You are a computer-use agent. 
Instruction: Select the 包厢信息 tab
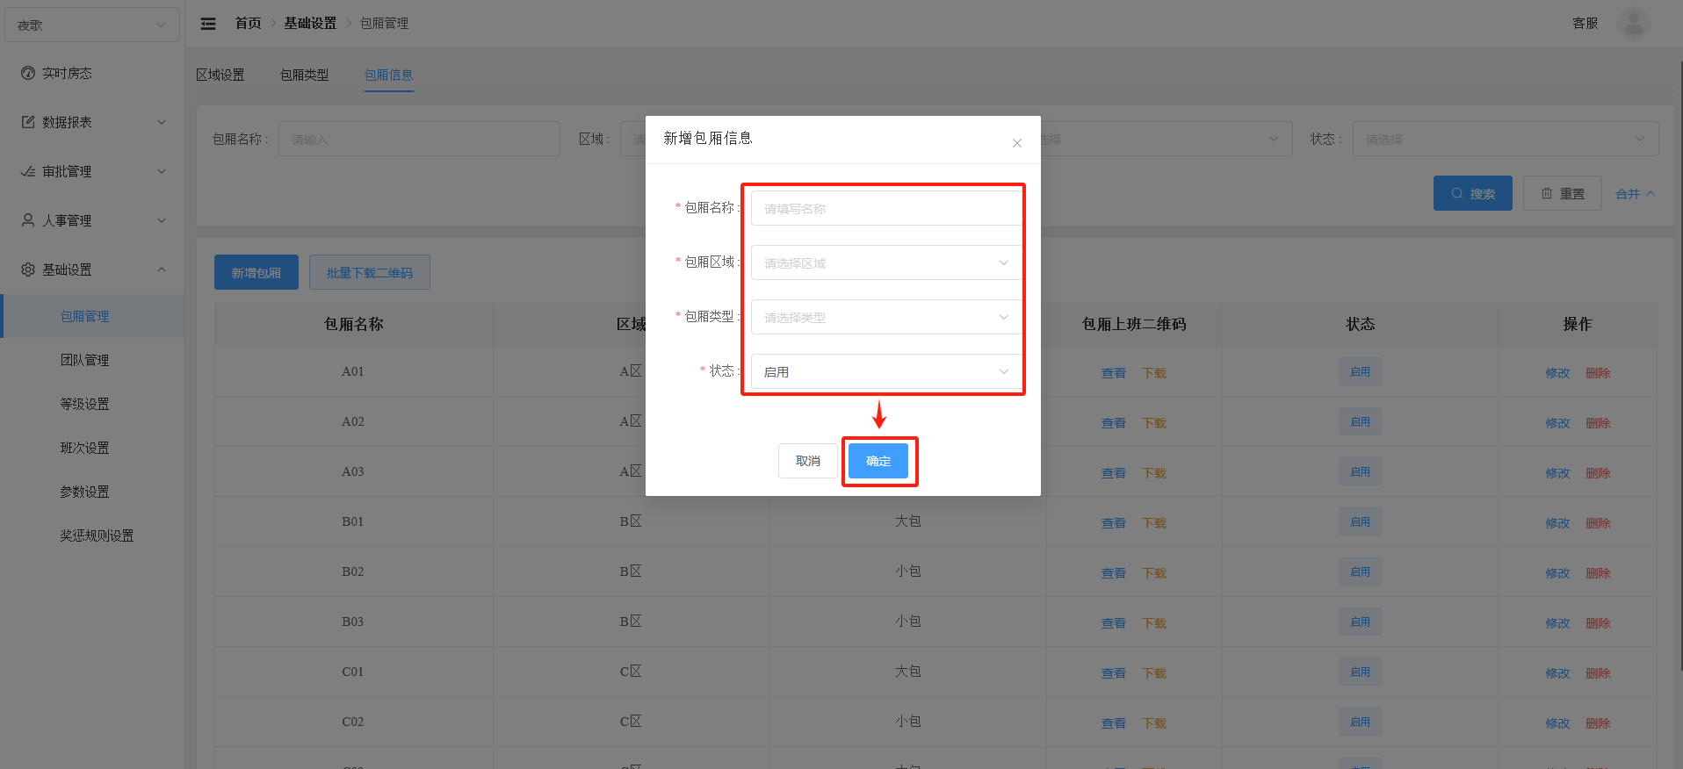[x=389, y=75]
